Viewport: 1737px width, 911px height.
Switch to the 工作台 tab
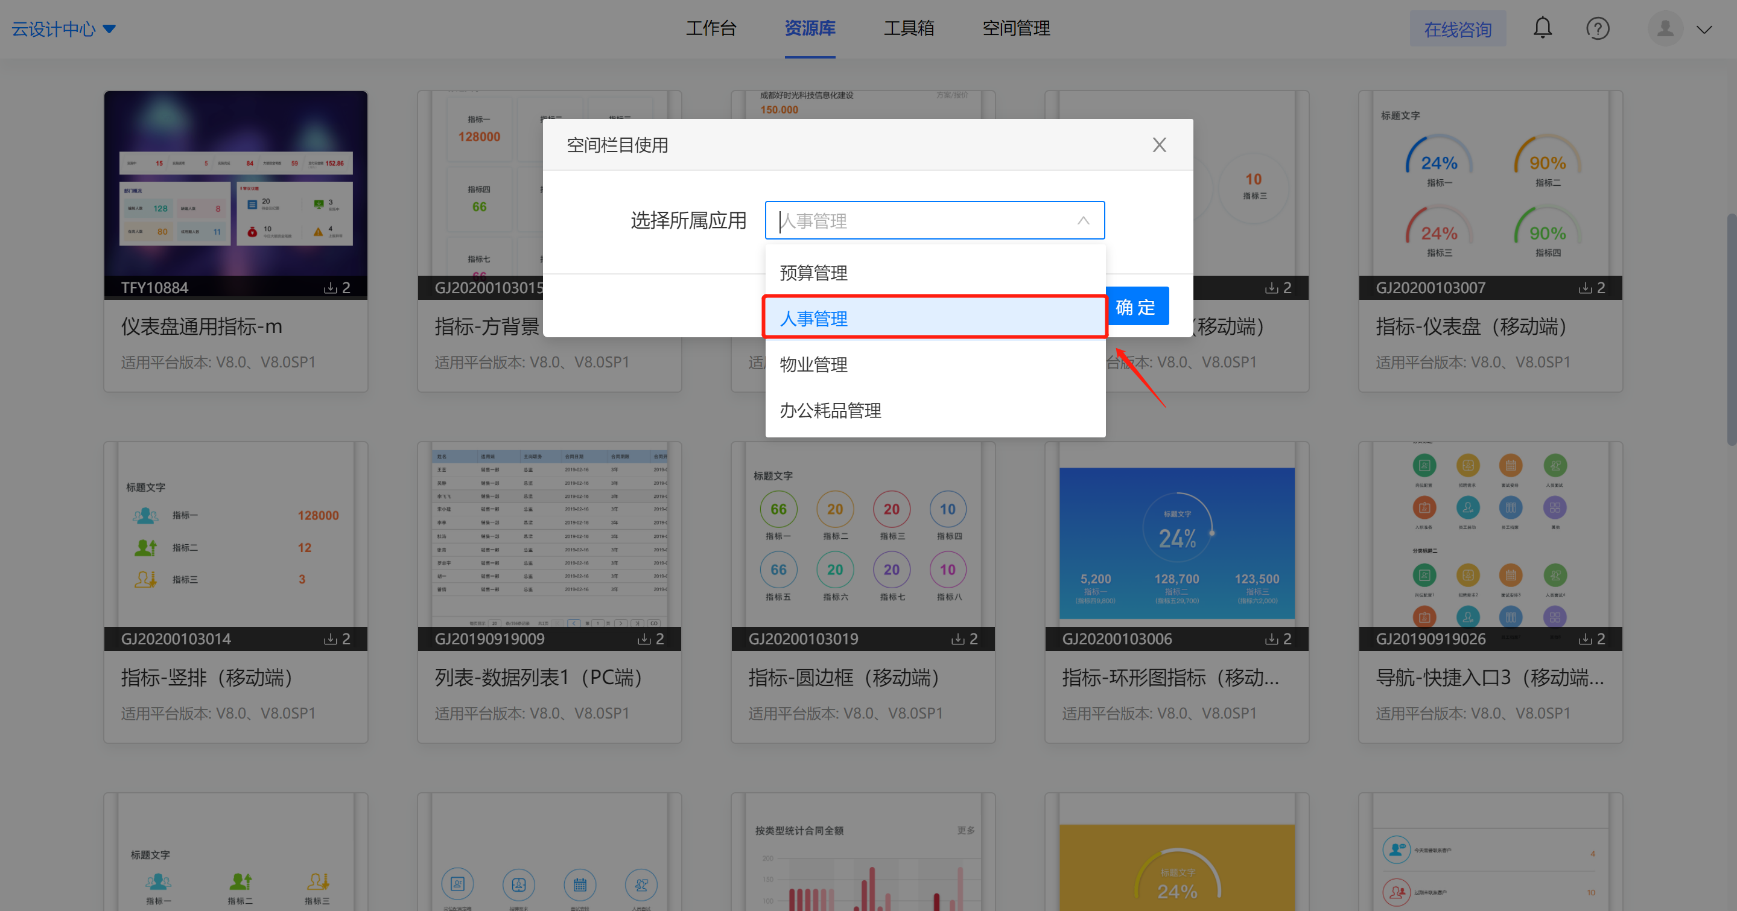coord(711,28)
